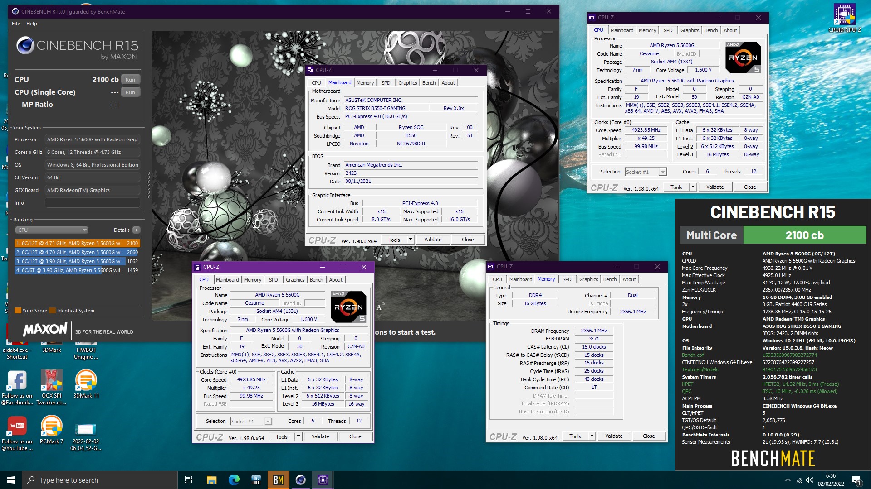This screenshot has width=871, height=489.
Task: Open the BenchMate taskbar icon
Action: (278, 480)
